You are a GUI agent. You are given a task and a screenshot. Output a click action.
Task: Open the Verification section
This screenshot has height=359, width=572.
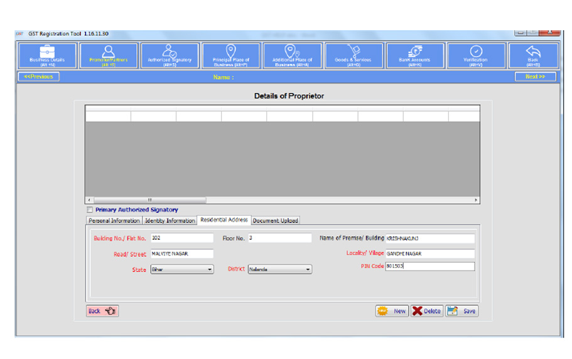point(475,55)
